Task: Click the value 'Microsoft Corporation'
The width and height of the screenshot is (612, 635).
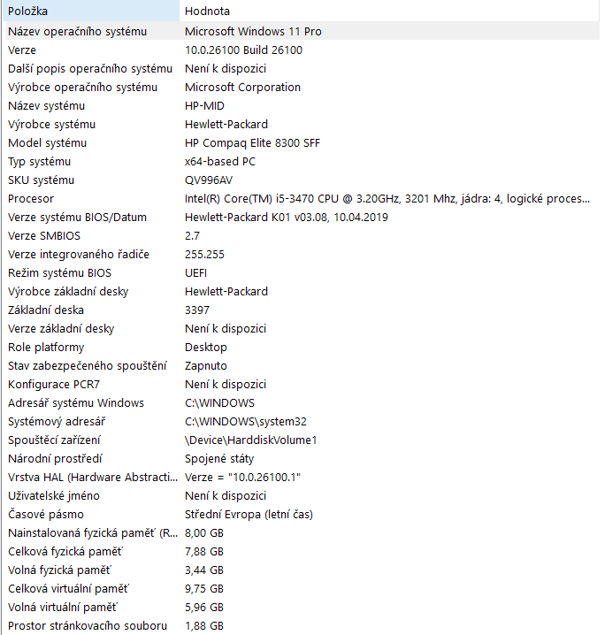Action: (242, 88)
